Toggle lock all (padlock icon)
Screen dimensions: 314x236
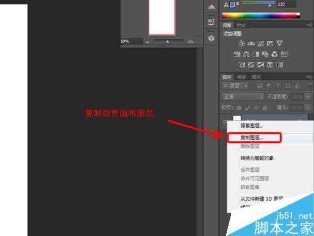tap(265, 108)
